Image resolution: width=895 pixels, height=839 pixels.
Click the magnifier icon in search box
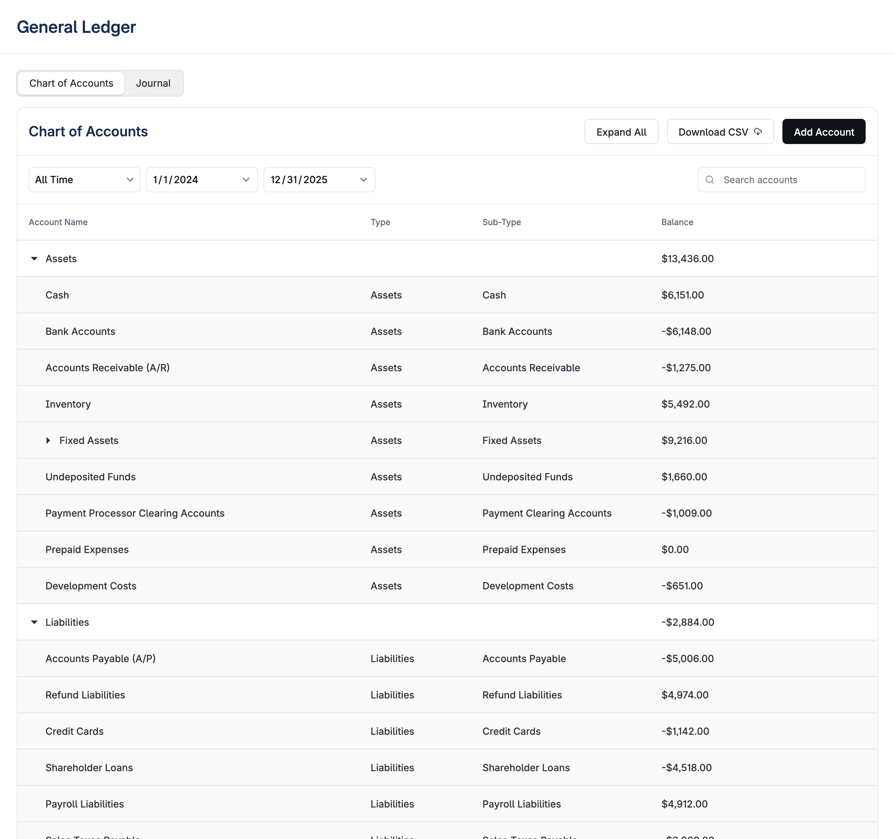(x=709, y=180)
